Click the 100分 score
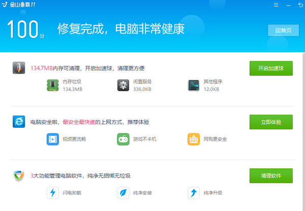The width and height of the screenshot is (305, 211). click(26, 29)
